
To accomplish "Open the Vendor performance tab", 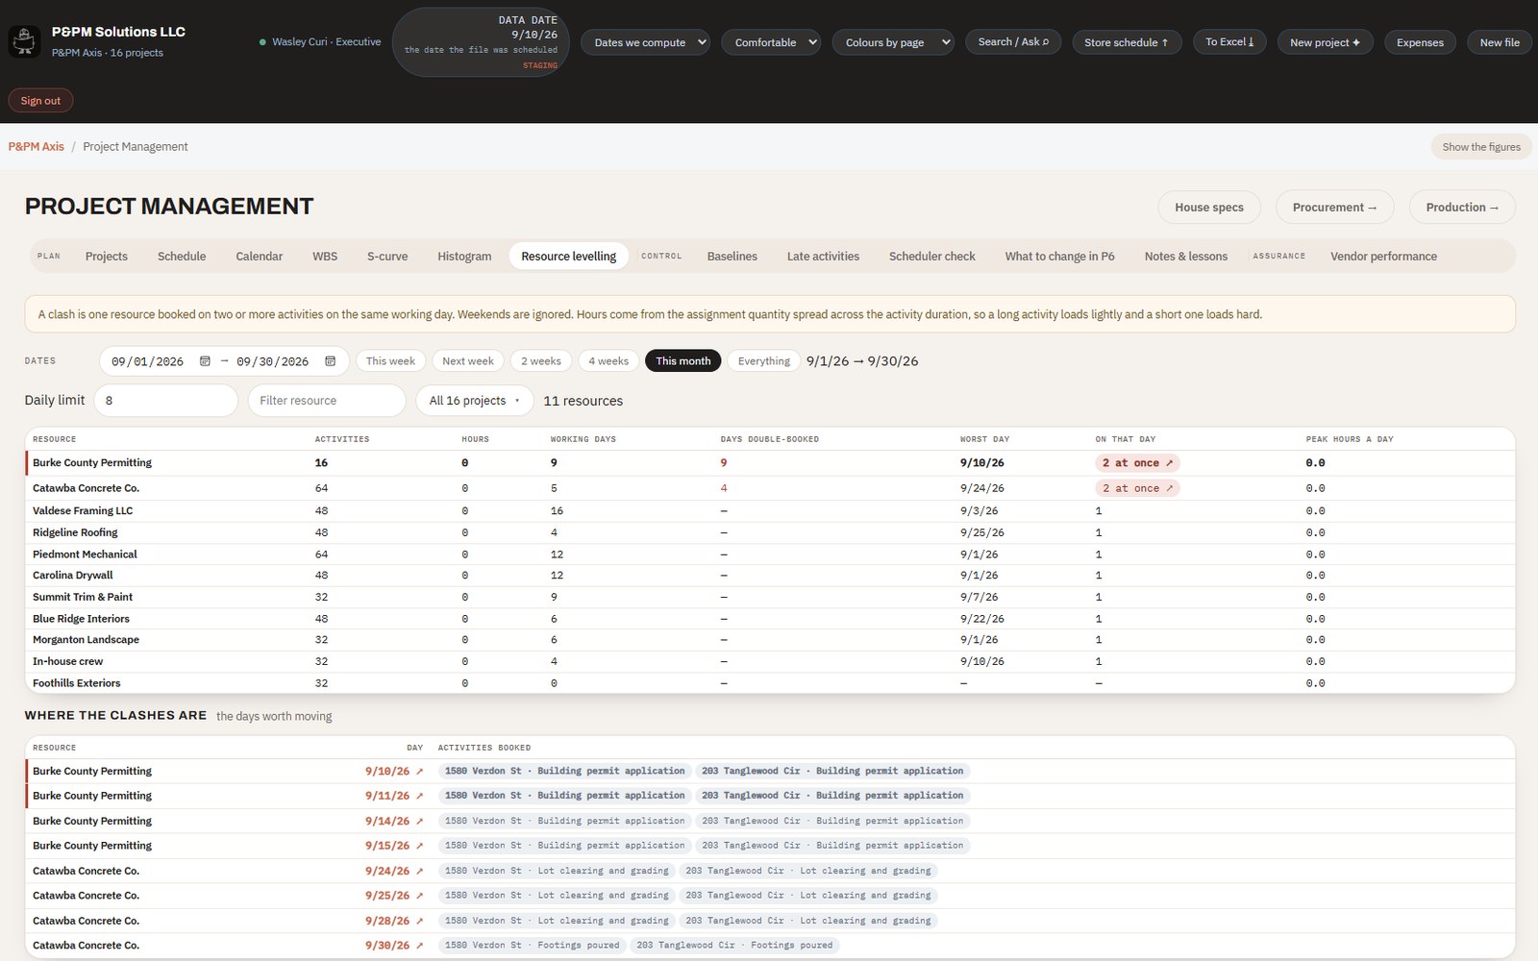I will (x=1383, y=257).
